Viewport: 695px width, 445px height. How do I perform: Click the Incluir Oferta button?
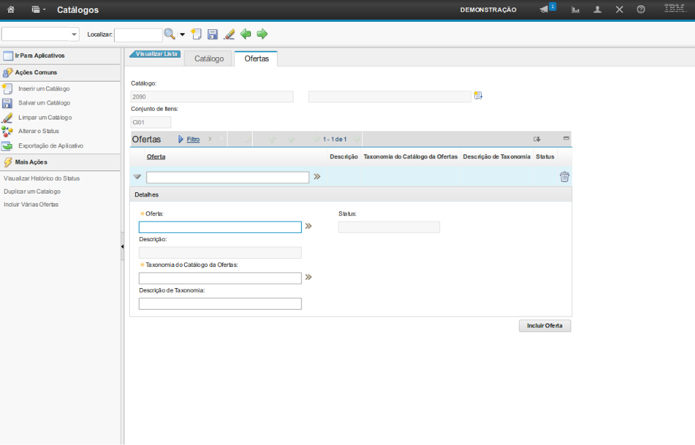[x=544, y=326]
